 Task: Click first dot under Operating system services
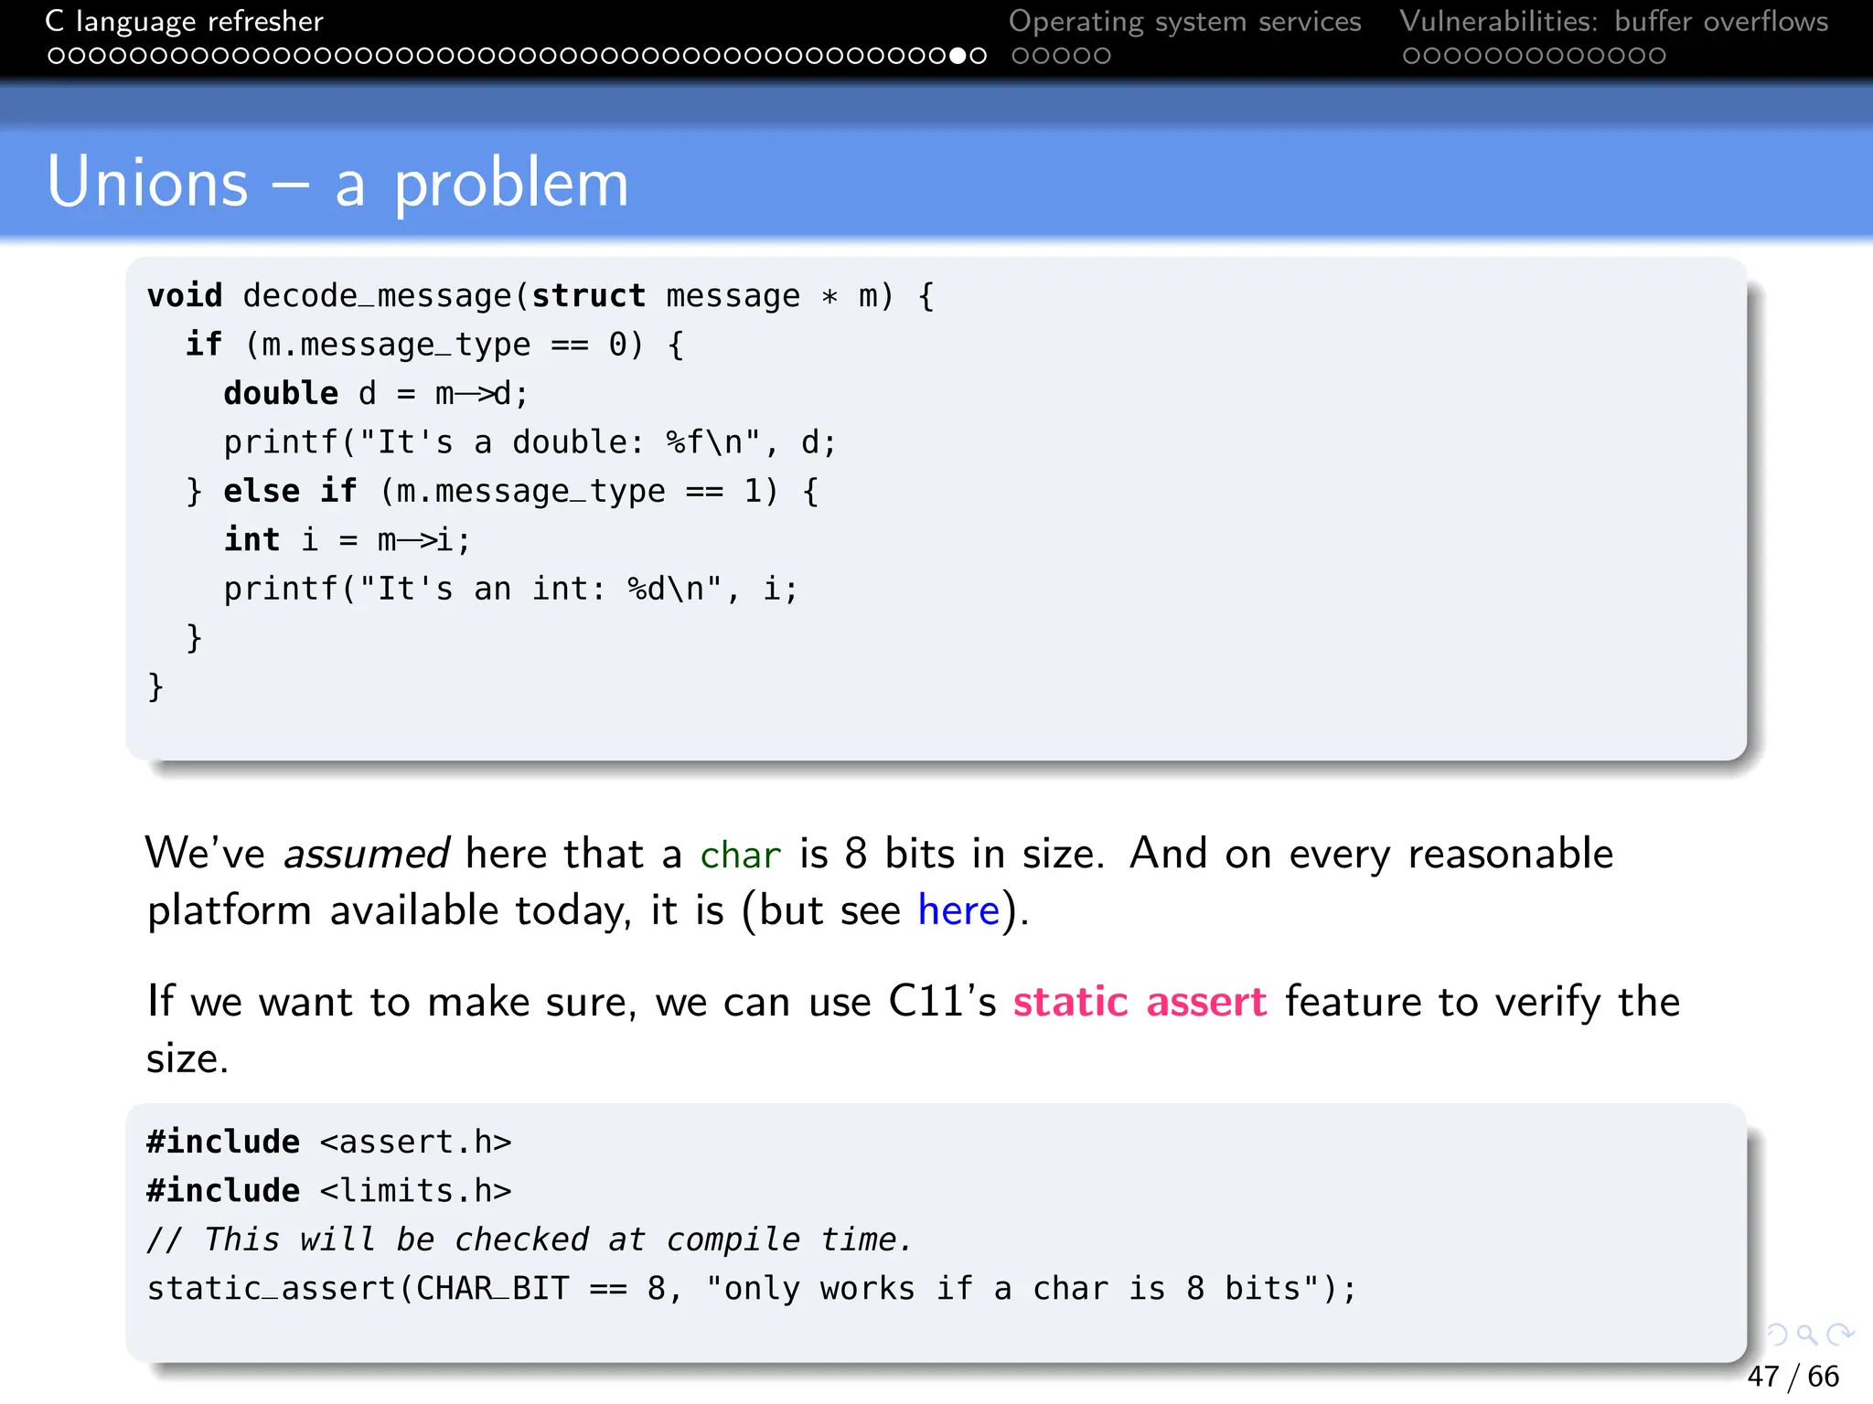1021,56
